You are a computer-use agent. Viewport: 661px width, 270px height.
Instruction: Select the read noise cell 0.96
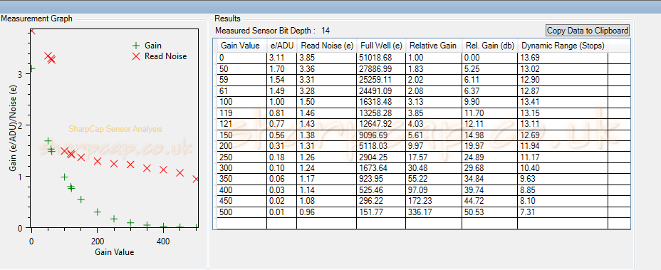click(326, 212)
